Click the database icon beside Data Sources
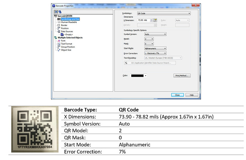 tap(59, 31)
